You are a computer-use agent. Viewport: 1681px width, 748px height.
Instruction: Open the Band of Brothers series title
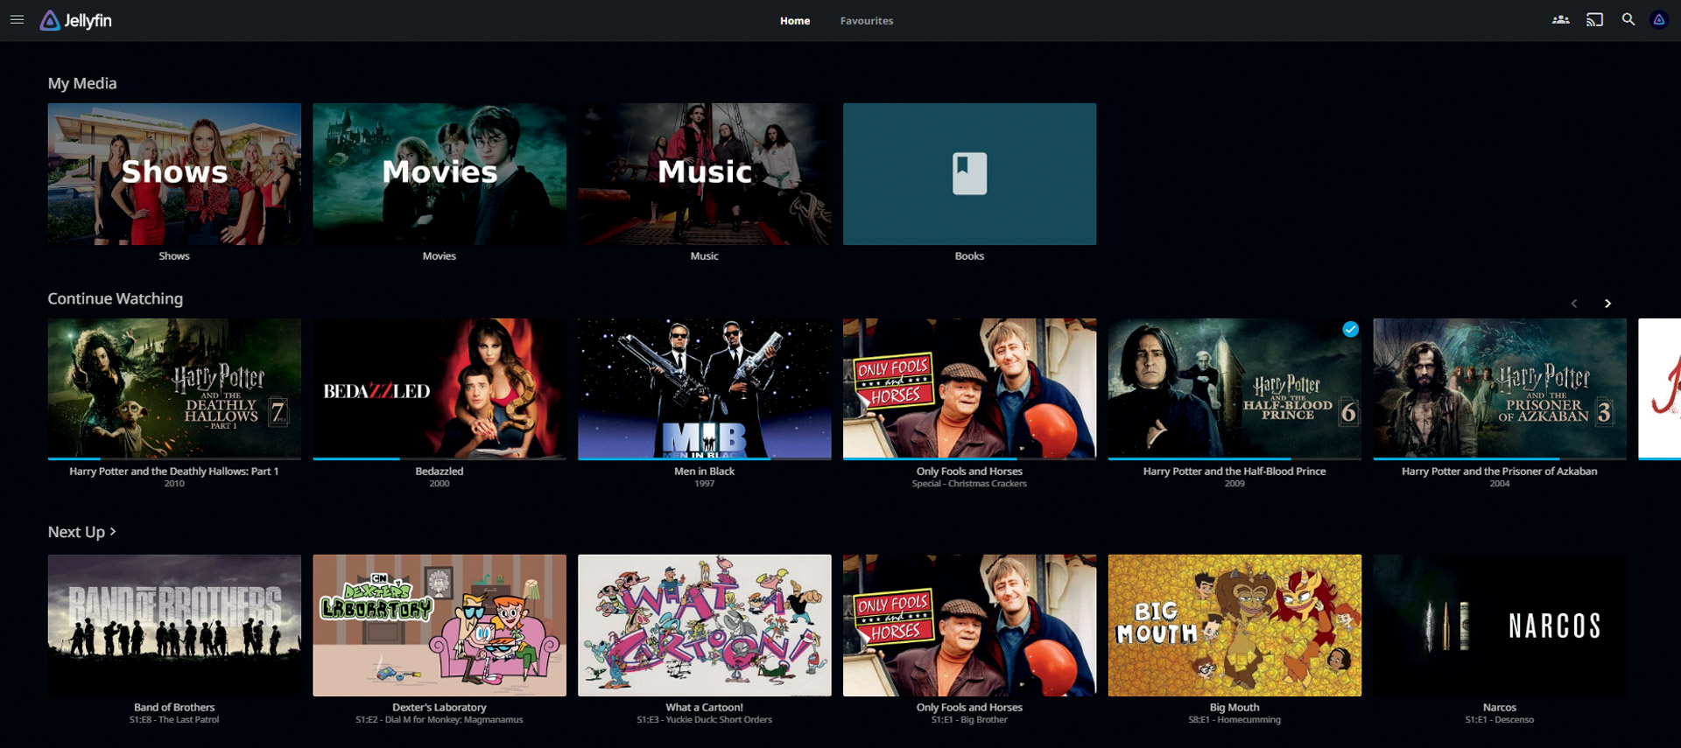pos(174,708)
